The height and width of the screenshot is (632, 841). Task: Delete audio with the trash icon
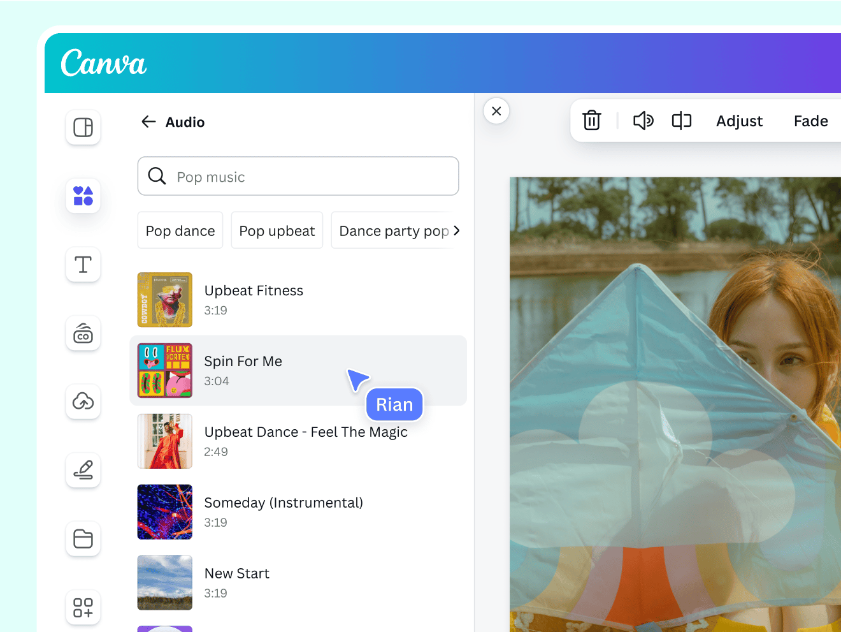(x=591, y=121)
